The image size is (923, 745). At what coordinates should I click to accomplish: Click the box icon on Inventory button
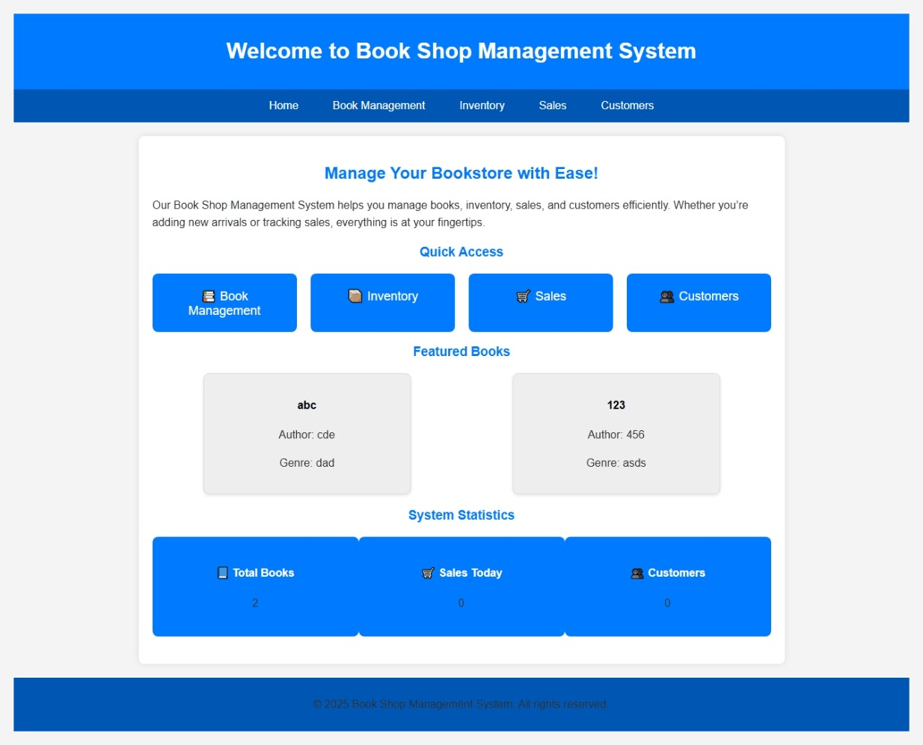tap(355, 295)
